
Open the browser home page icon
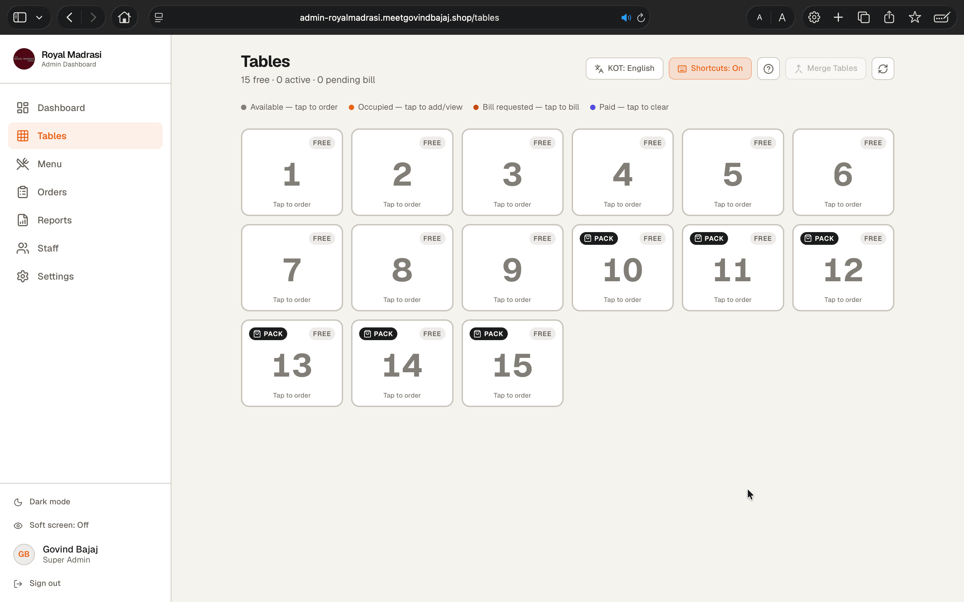coord(124,17)
